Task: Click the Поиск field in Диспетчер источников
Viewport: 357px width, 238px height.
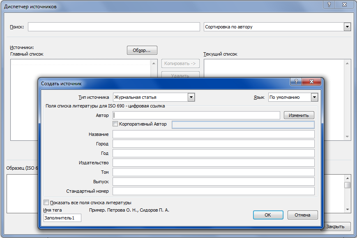Action: click(x=114, y=27)
